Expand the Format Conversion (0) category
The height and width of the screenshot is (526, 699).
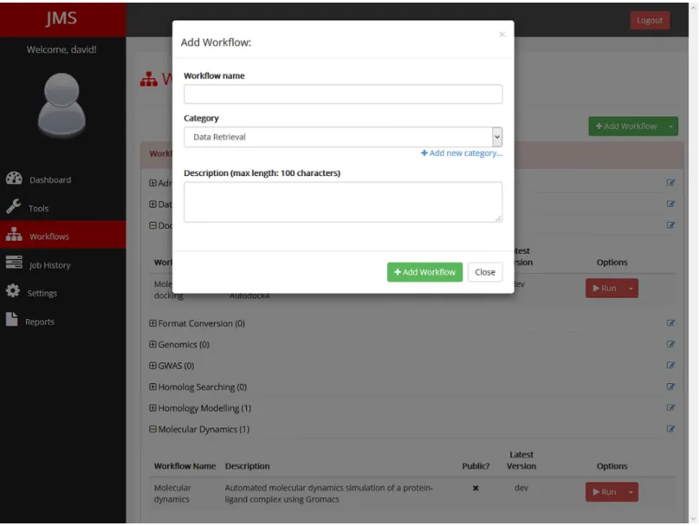(x=152, y=323)
